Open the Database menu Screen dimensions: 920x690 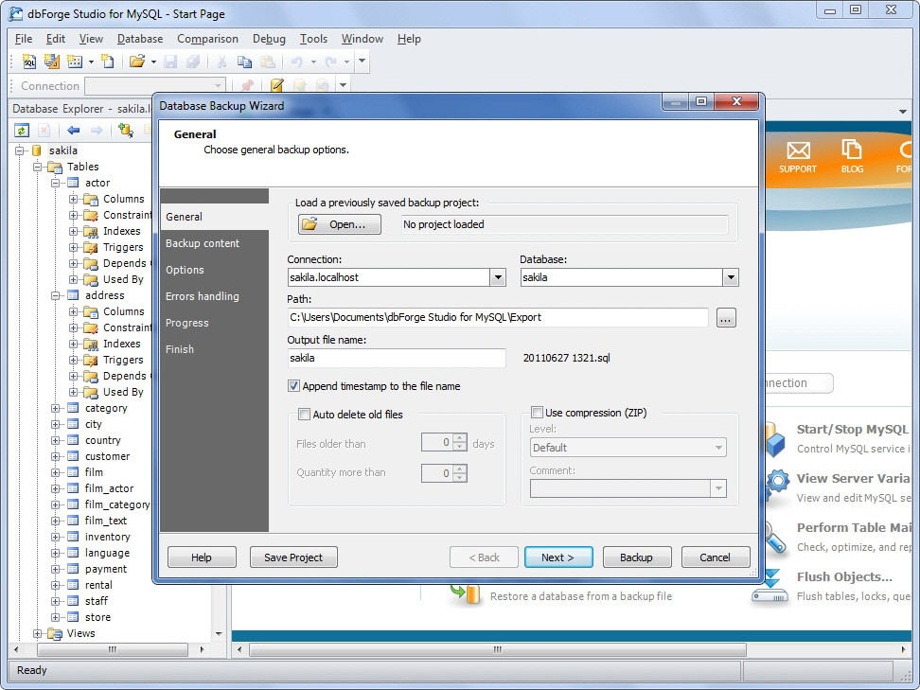(140, 39)
